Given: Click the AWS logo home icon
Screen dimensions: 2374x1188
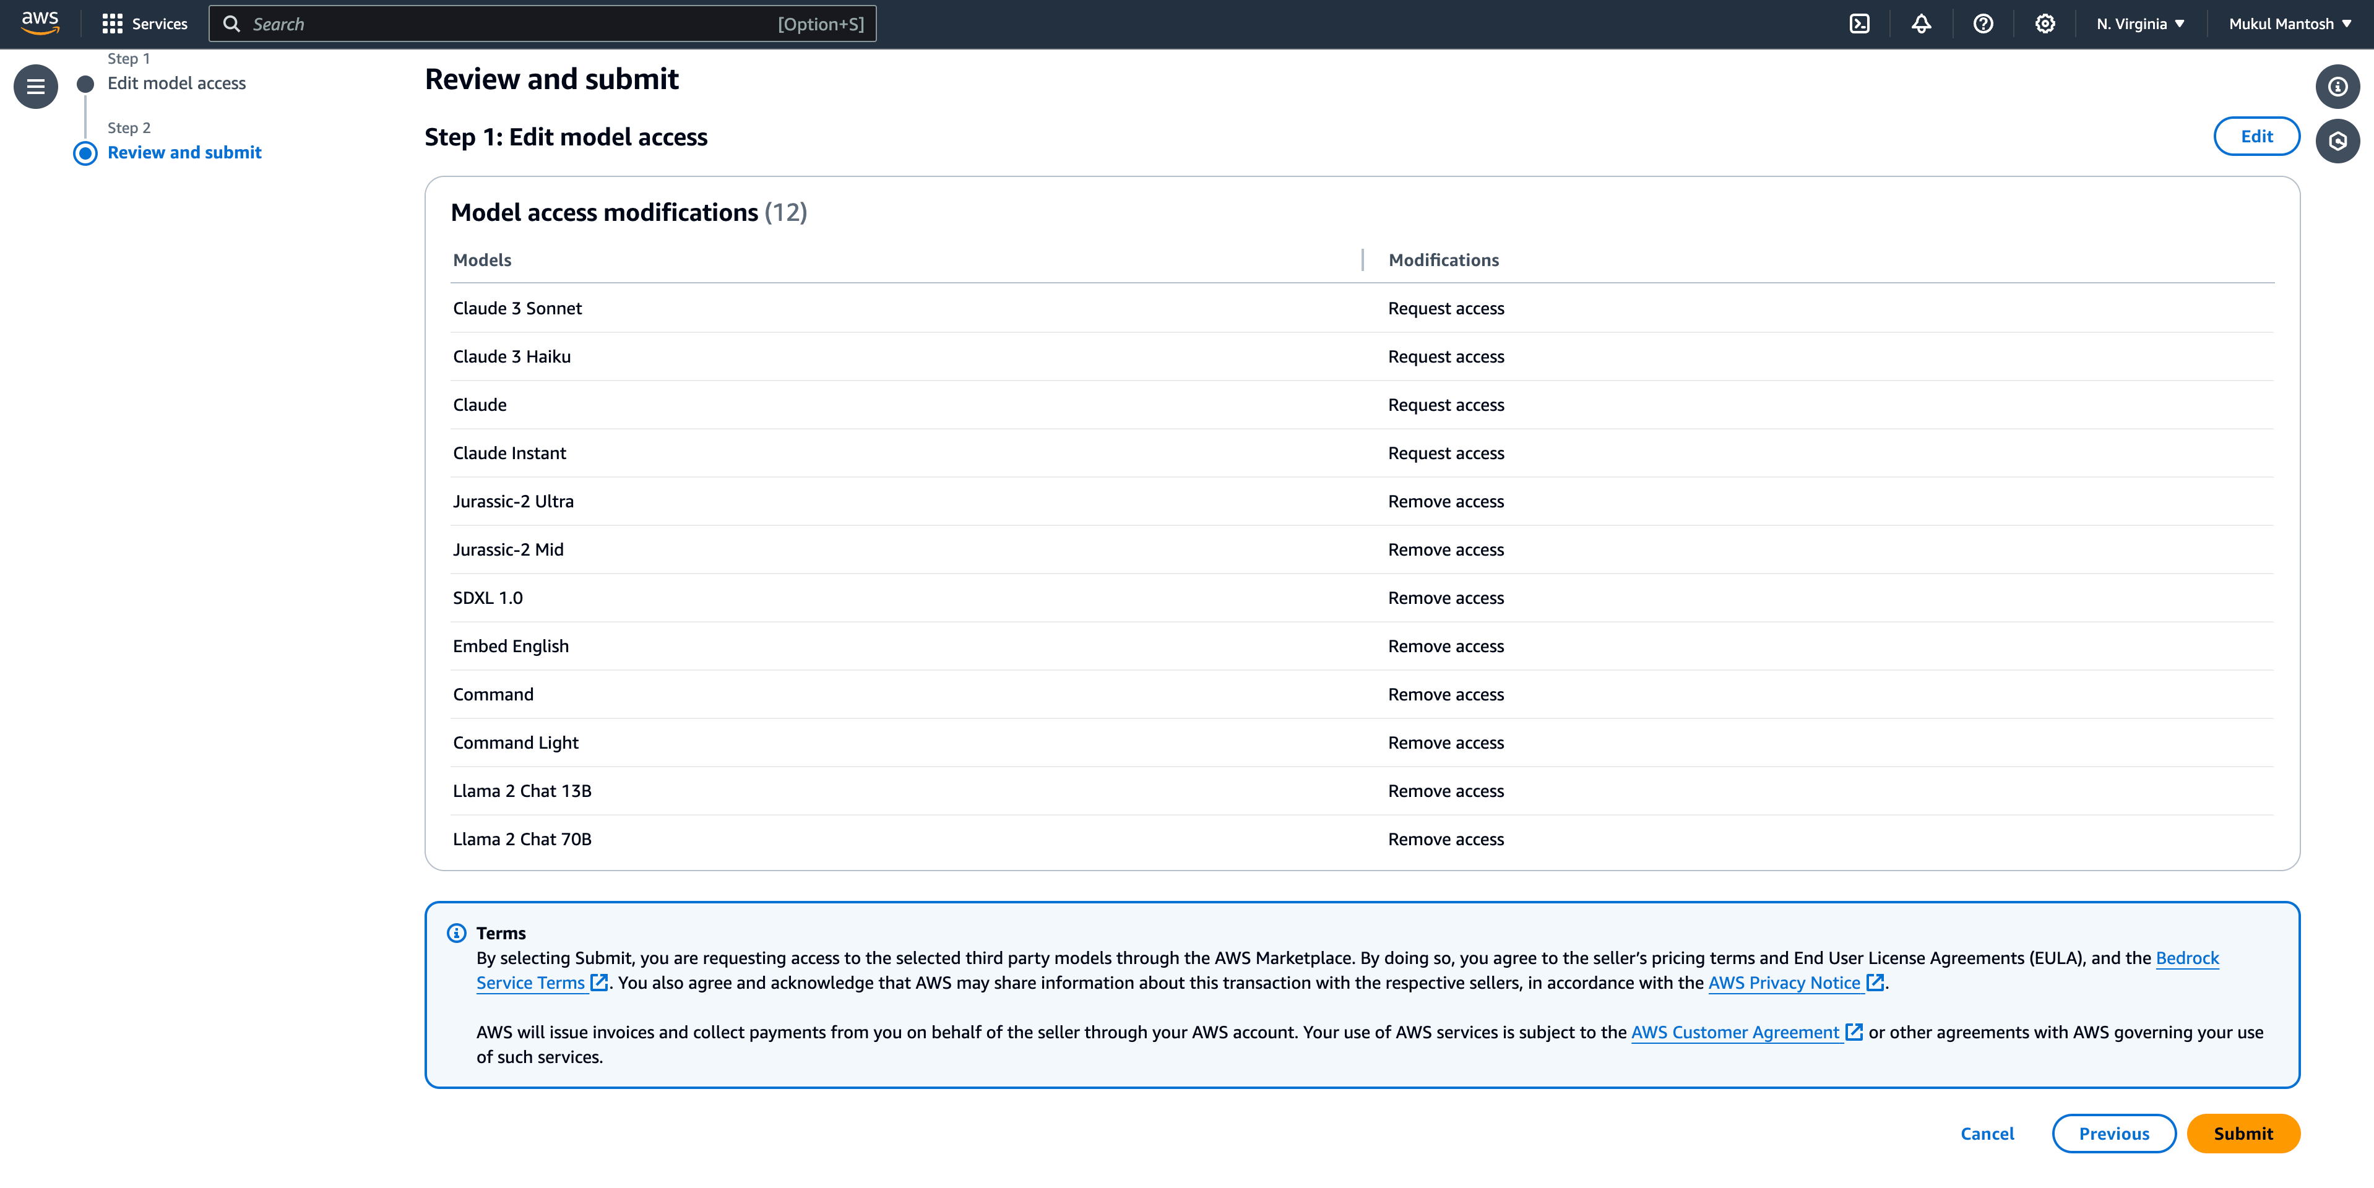Looking at the screenshot, I should tap(40, 23).
